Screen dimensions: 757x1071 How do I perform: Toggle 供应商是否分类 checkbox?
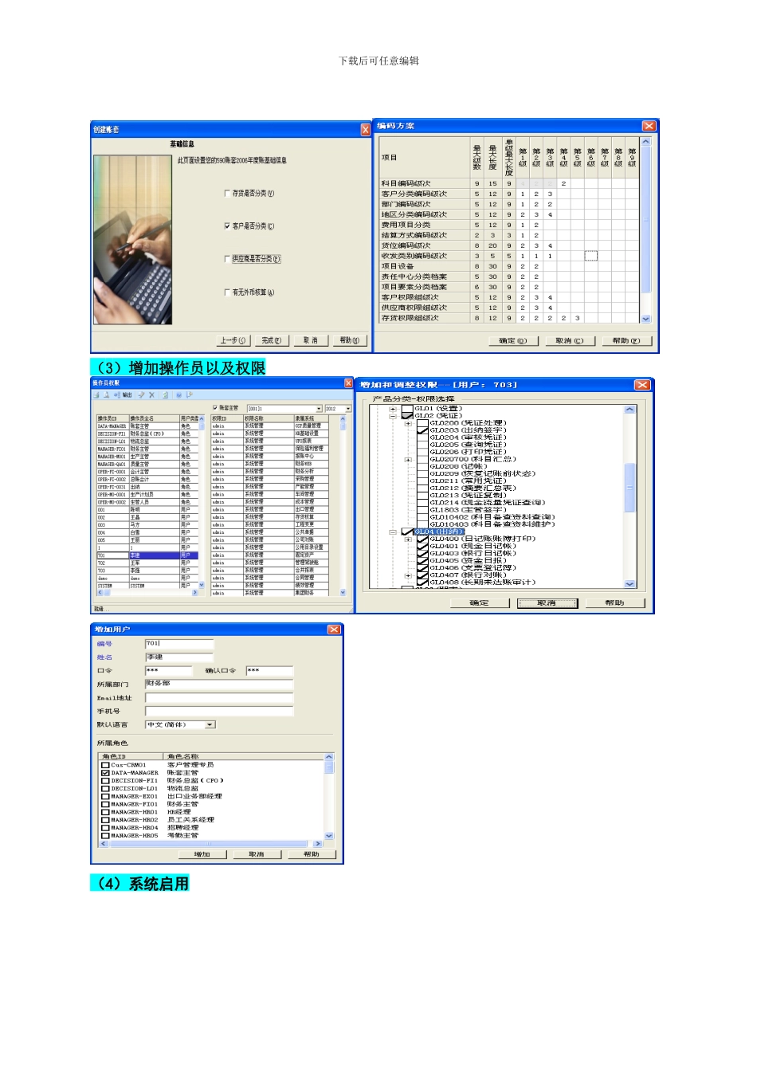227,259
